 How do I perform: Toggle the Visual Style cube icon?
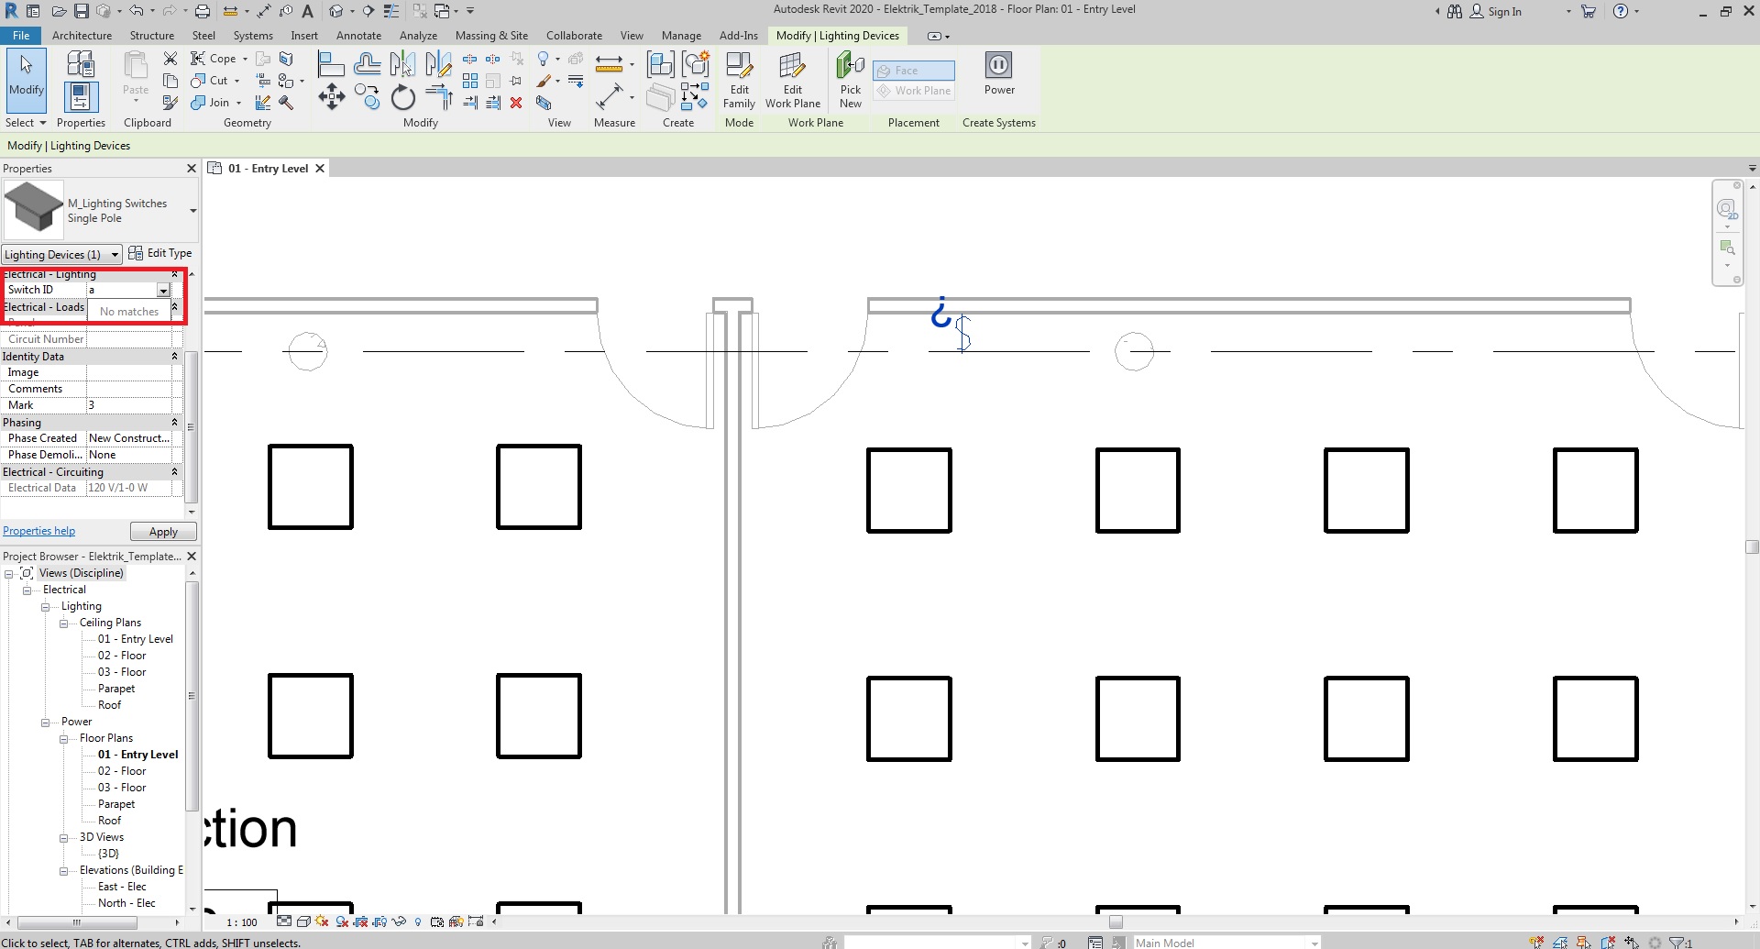pyautogui.click(x=302, y=921)
